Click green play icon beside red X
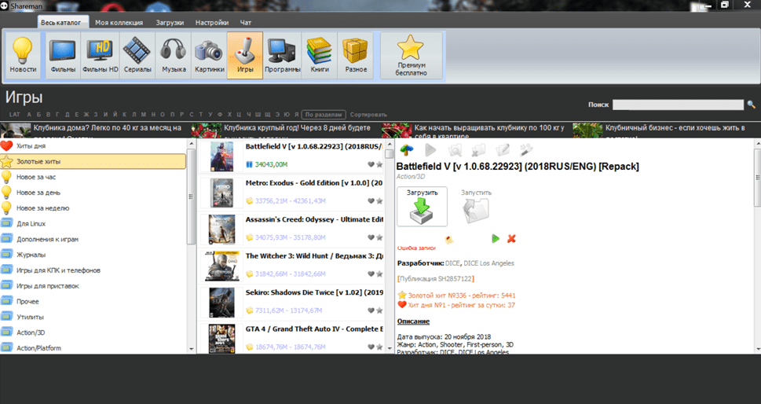The image size is (761, 404). [x=496, y=238]
